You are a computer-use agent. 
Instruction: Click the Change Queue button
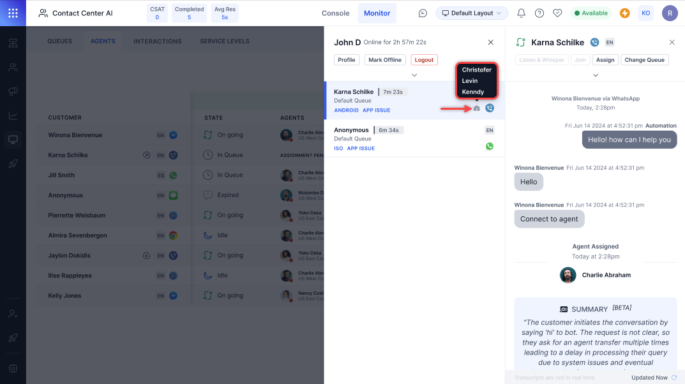(x=644, y=60)
